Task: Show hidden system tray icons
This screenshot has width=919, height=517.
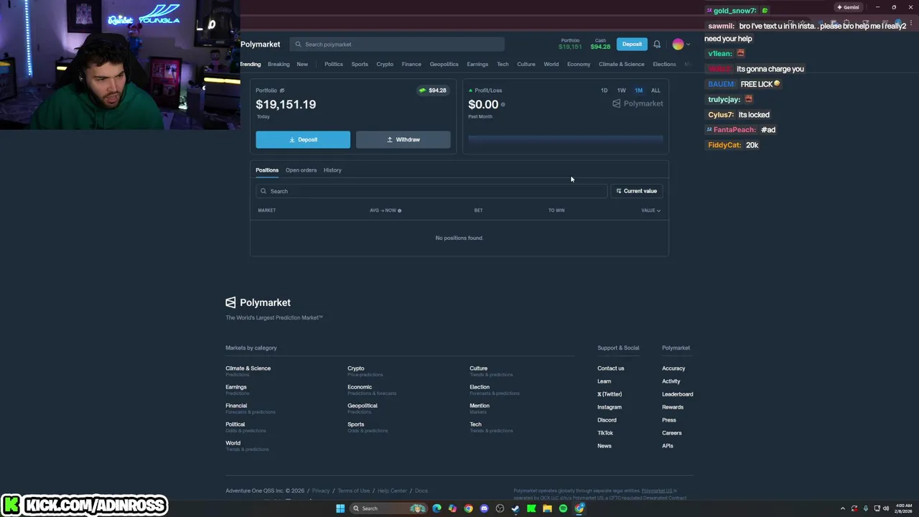Action: tap(844, 508)
